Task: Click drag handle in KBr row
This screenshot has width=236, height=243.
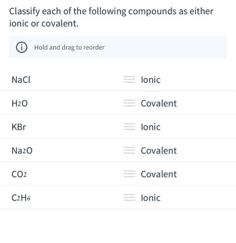Action: [129, 127]
